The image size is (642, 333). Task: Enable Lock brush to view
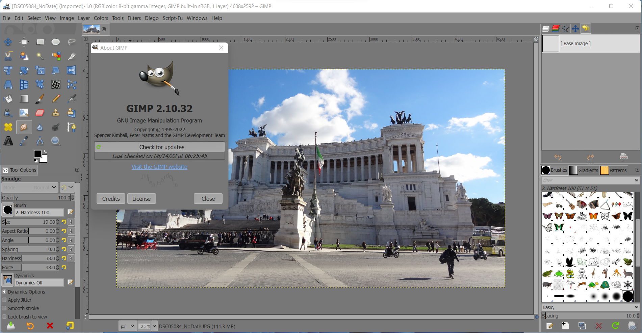point(4,317)
